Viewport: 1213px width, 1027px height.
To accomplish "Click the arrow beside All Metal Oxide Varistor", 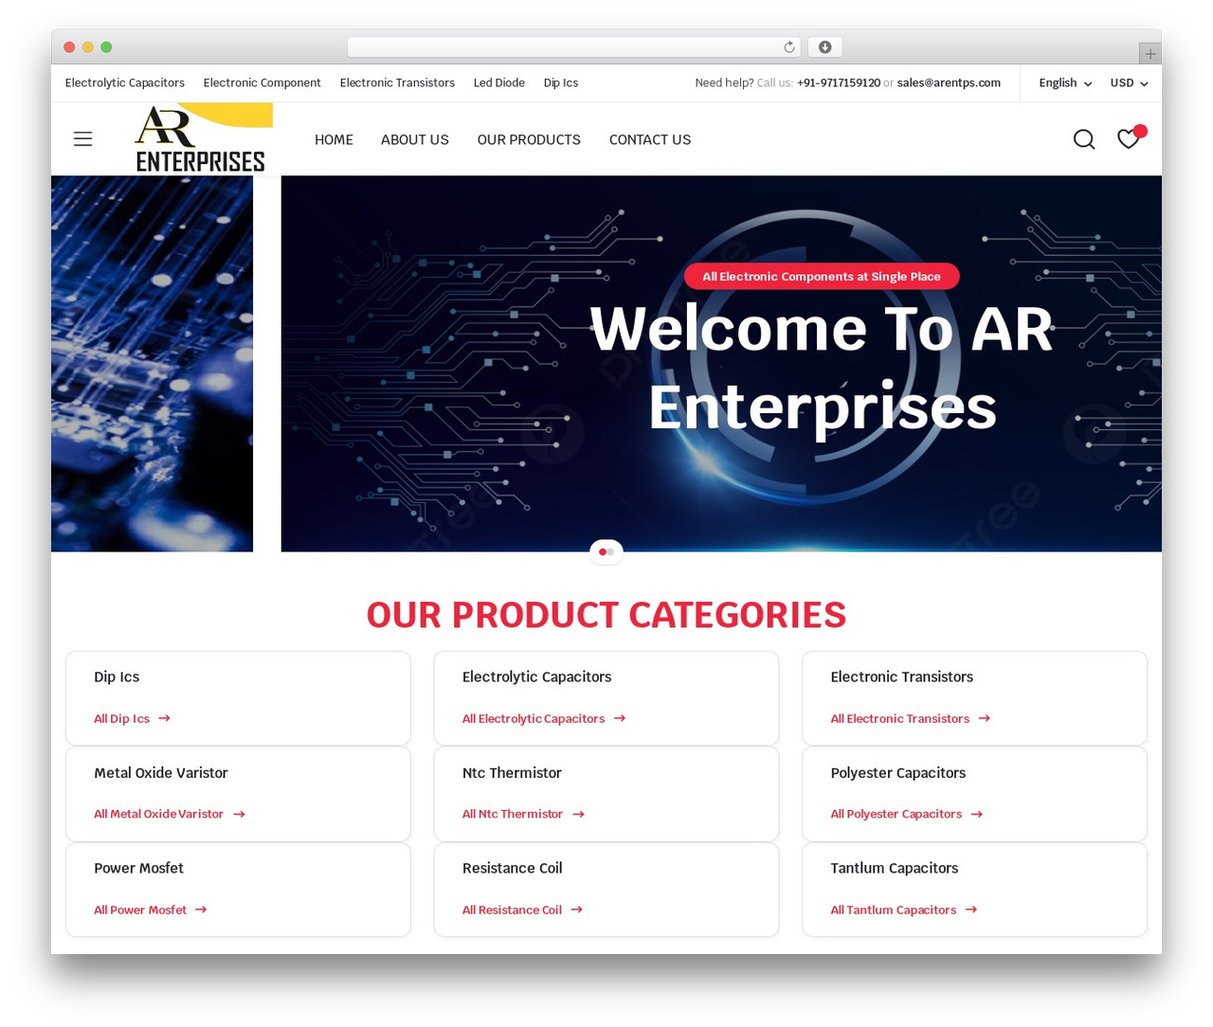I will tap(239, 814).
